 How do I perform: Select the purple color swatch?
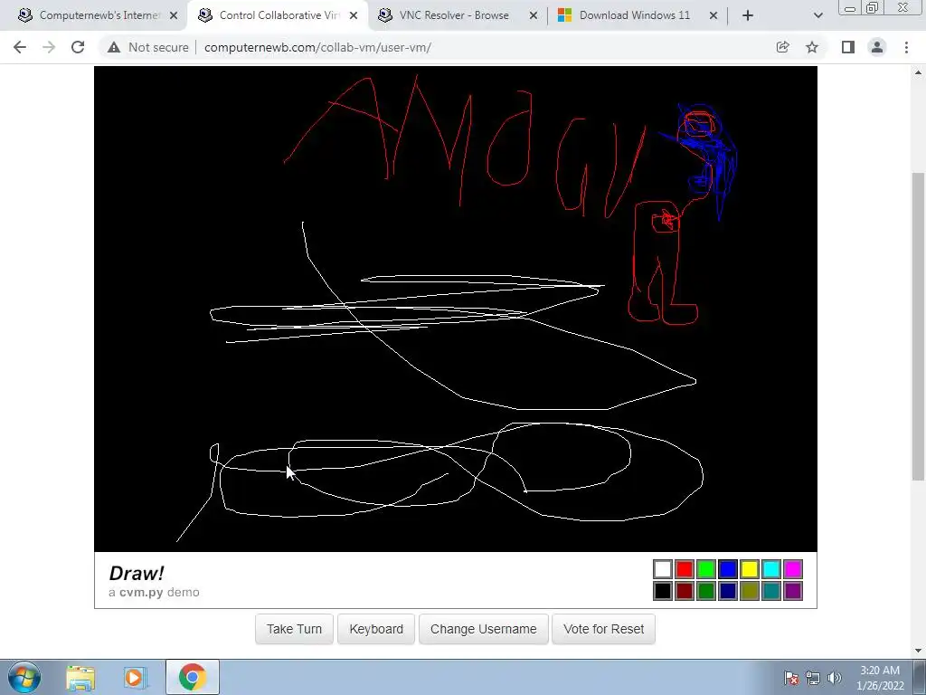coord(793,590)
